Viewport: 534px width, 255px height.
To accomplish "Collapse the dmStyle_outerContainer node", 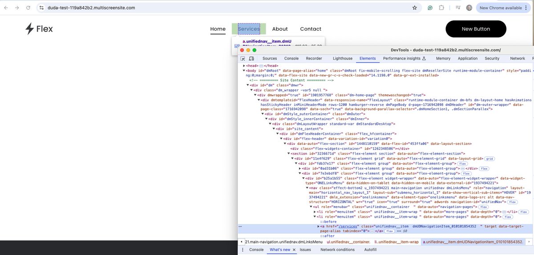I will pyautogui.click(x=263, y=114).
